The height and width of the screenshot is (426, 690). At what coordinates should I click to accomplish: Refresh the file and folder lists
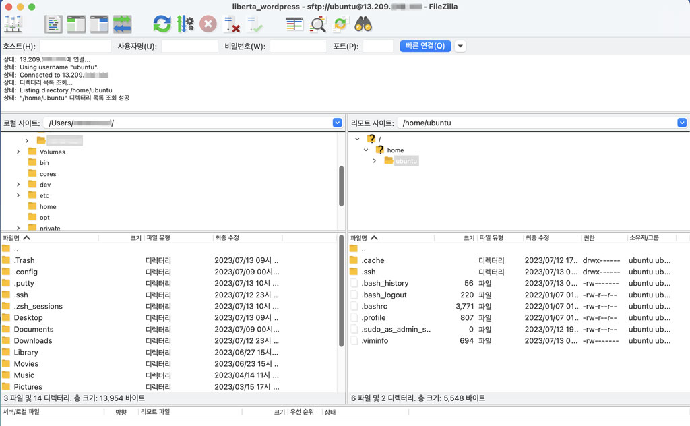[162, 24]
